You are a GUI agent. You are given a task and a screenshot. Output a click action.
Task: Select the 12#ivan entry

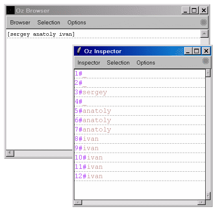tap(89, 176)
